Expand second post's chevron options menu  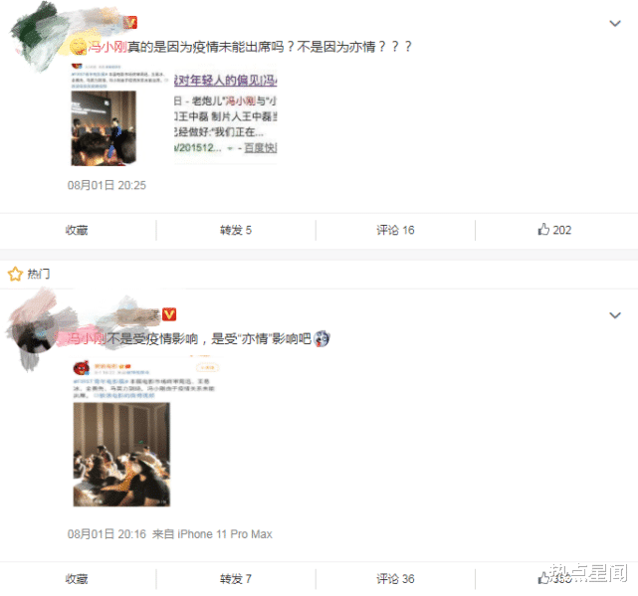[x=615, y=315]
